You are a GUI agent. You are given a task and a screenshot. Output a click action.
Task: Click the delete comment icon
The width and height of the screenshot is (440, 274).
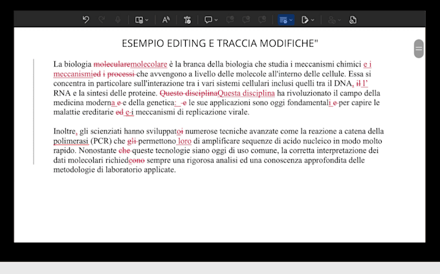coord(230,19)
